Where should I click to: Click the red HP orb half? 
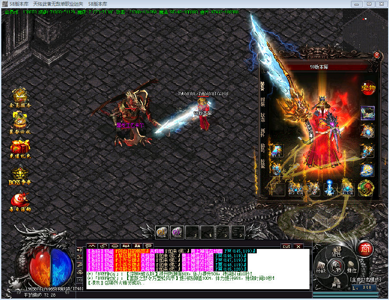[x=40, y=268]
